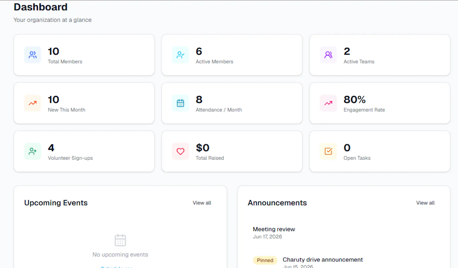Click the Jun 17, 2026 date
The width and height of the screenshot is (458, 268).
pyautogui.click(x=267, y=237)
